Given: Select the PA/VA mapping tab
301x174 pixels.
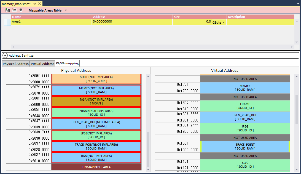Looking at the screenshot, I should 67,63.
